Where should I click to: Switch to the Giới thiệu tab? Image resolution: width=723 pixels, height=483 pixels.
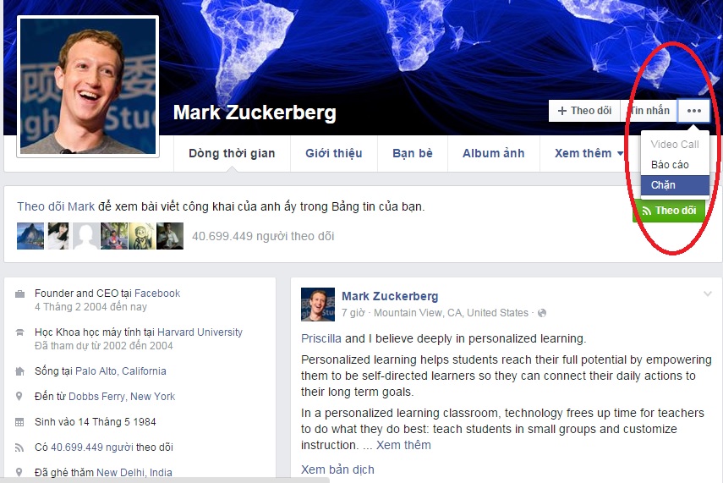pos(334,154)
